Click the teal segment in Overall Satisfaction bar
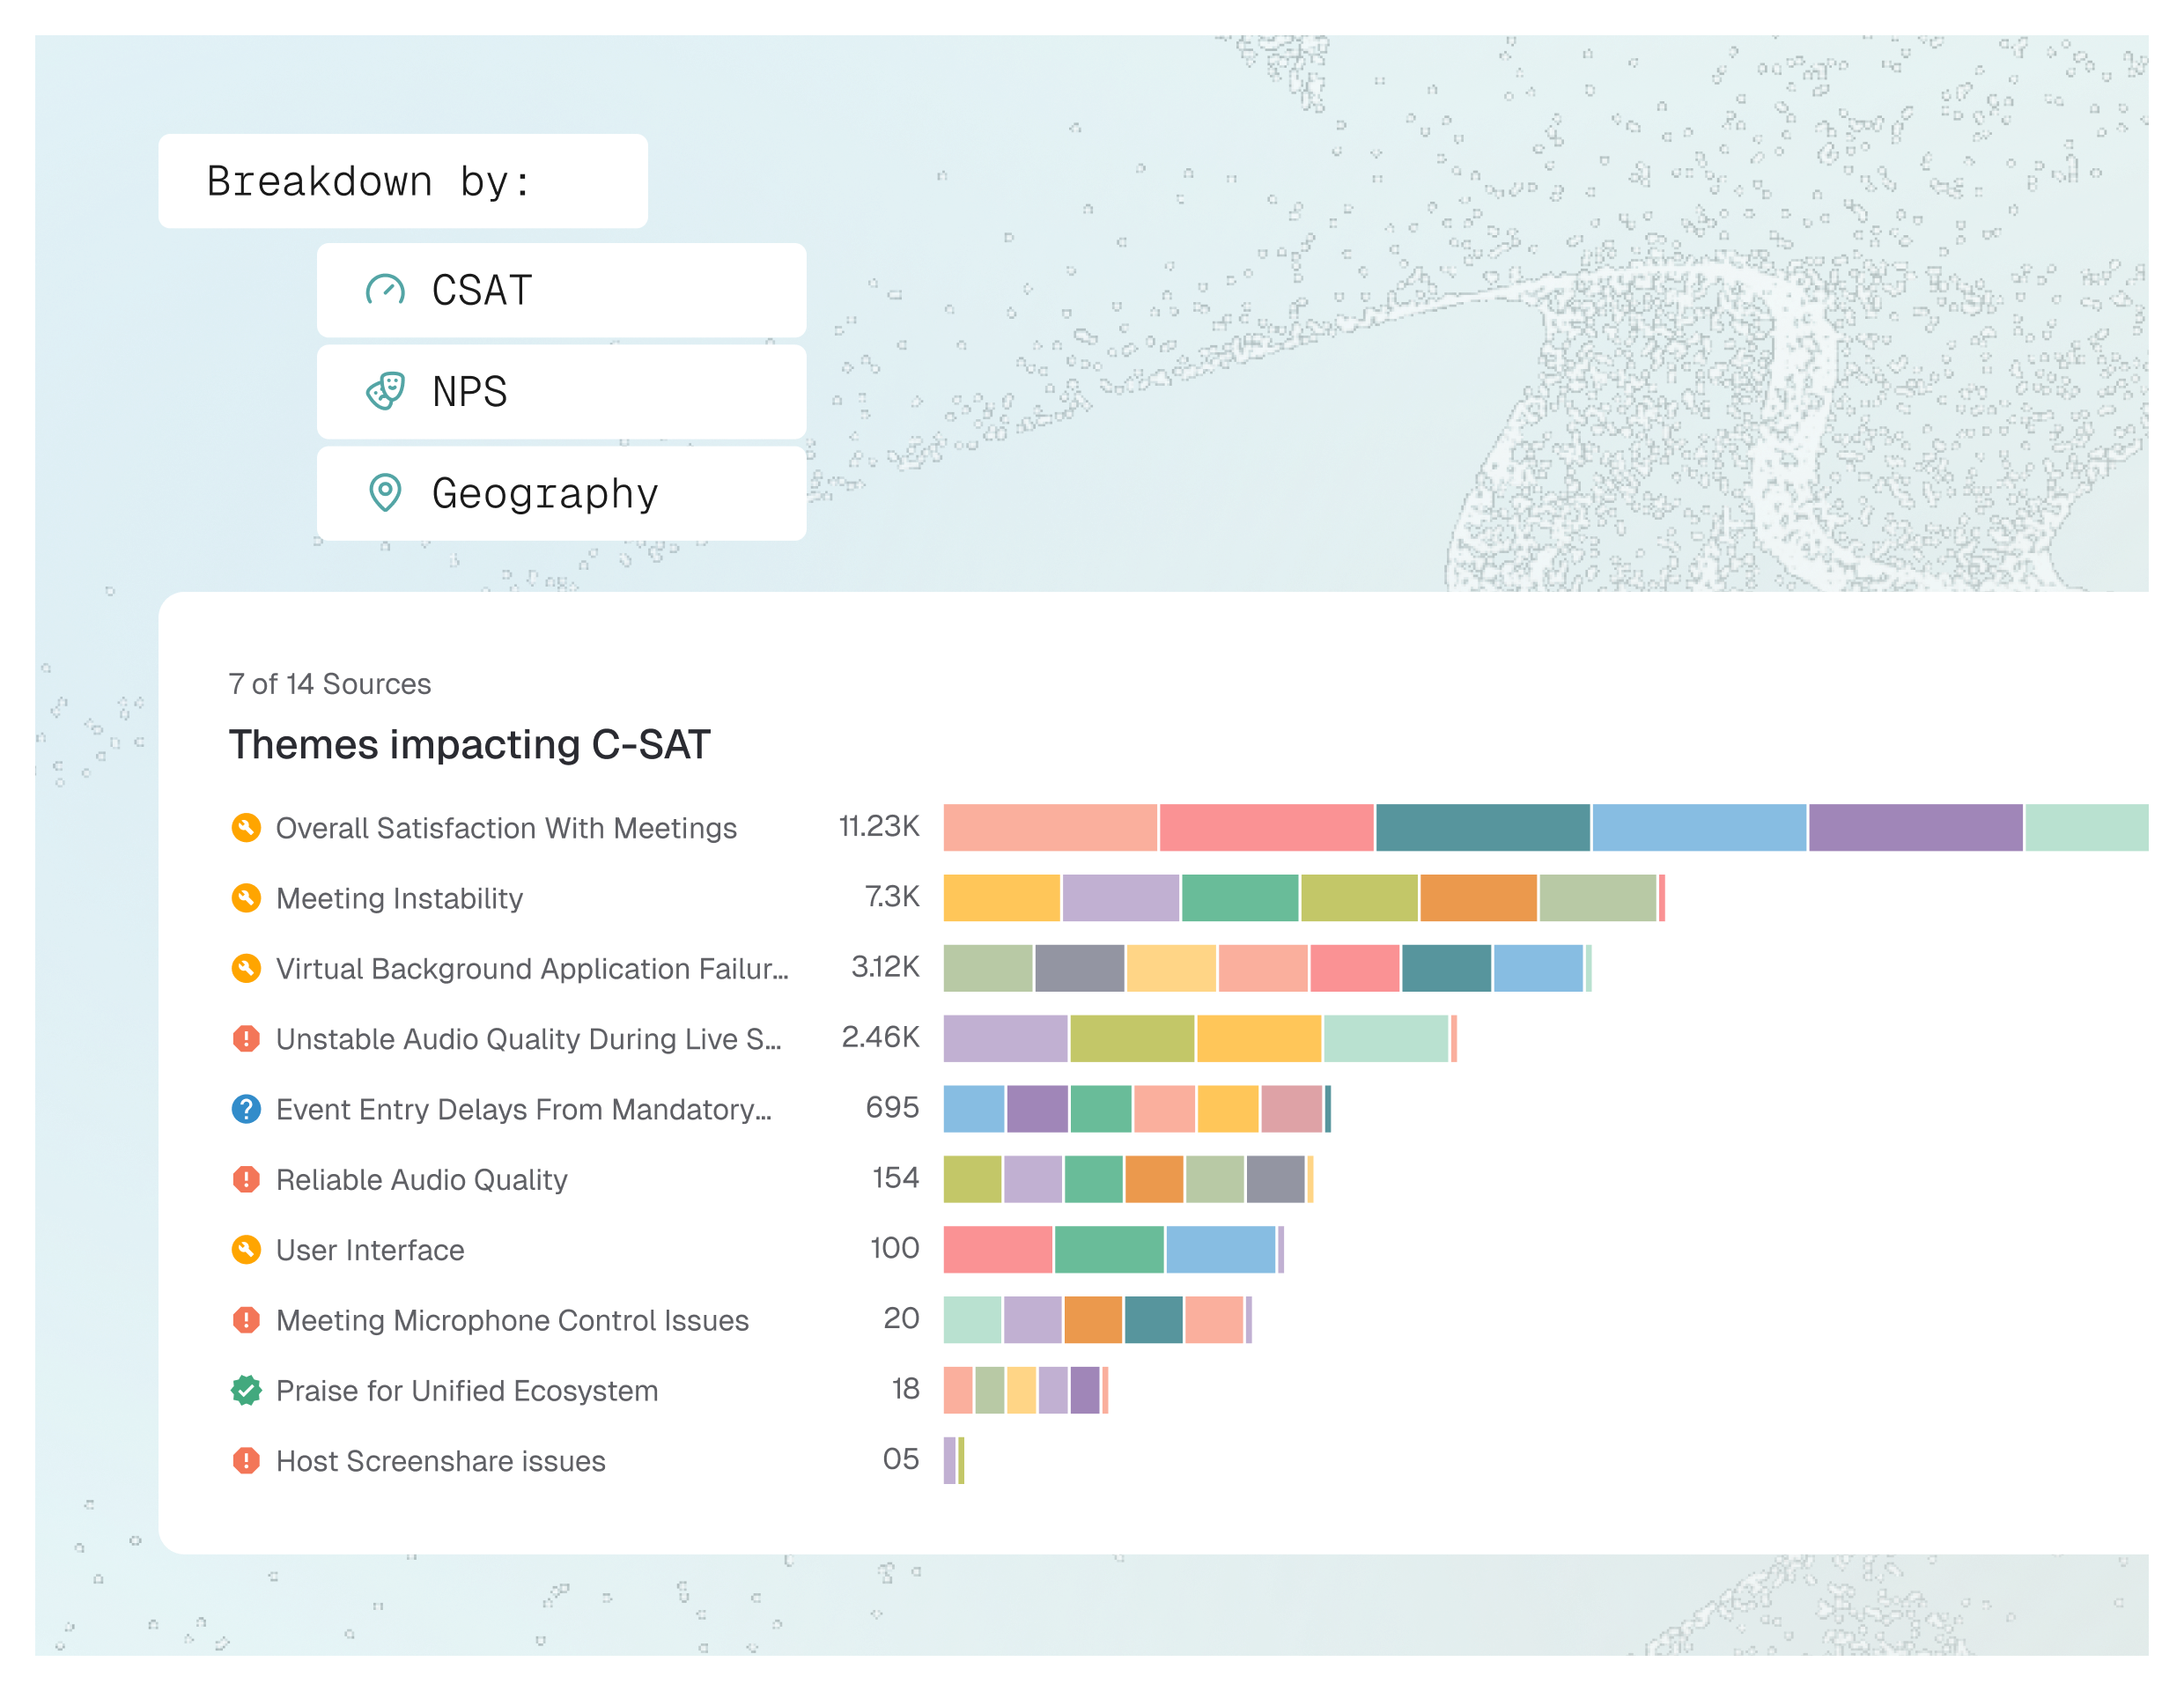Image resolution: width=2184 pixels, height=1691 pixels. [x=1482, y=828]
